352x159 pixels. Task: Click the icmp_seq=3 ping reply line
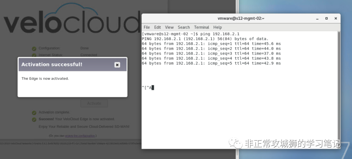tap(211, 54)
